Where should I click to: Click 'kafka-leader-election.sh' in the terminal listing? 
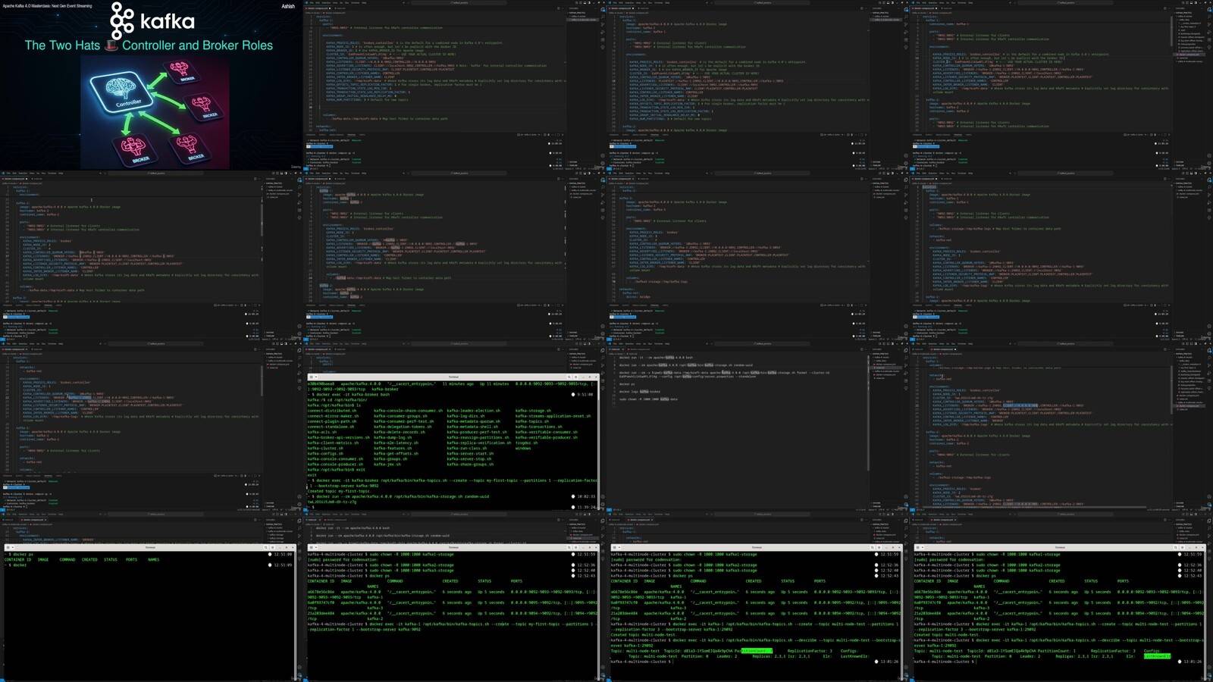(474, 411)
